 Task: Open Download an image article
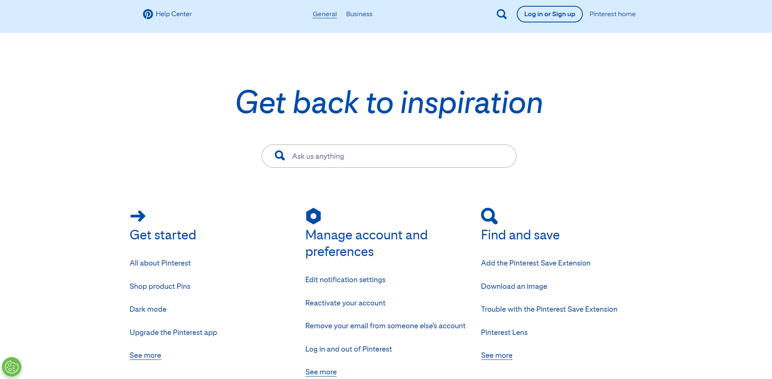(514, 286)
